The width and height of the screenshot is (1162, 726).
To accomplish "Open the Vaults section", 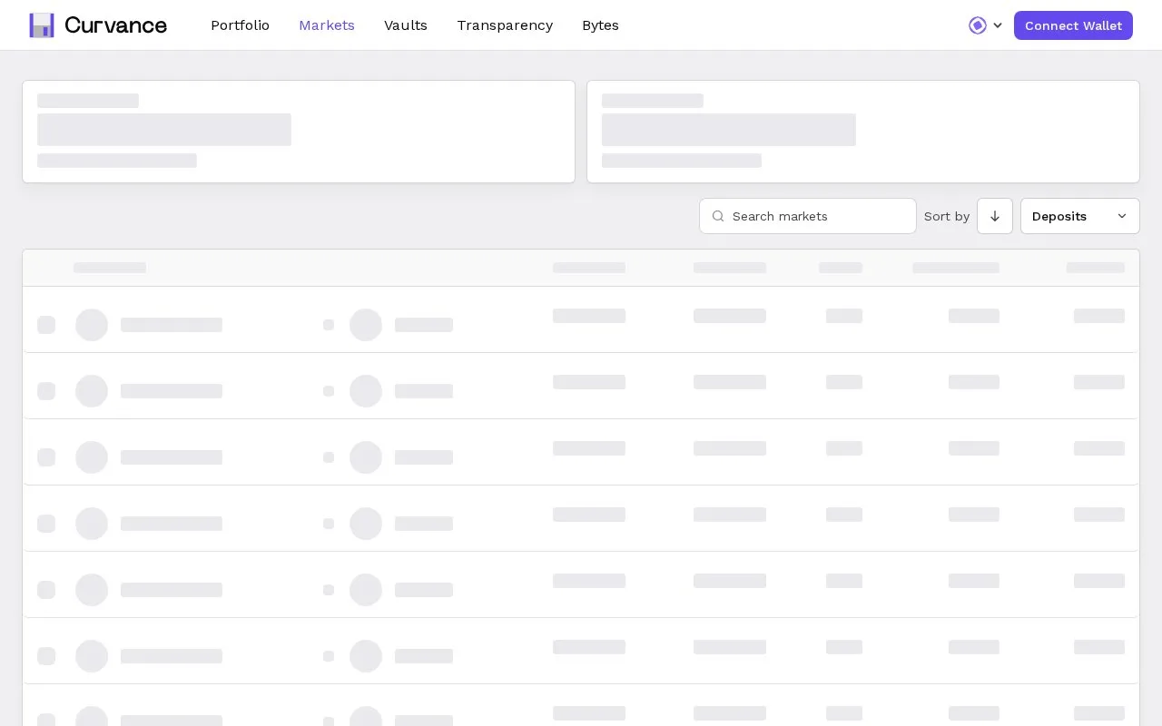I will tap(406, 25).
